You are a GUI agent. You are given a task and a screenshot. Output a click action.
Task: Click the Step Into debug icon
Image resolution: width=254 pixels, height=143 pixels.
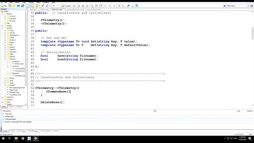[92, 6]
